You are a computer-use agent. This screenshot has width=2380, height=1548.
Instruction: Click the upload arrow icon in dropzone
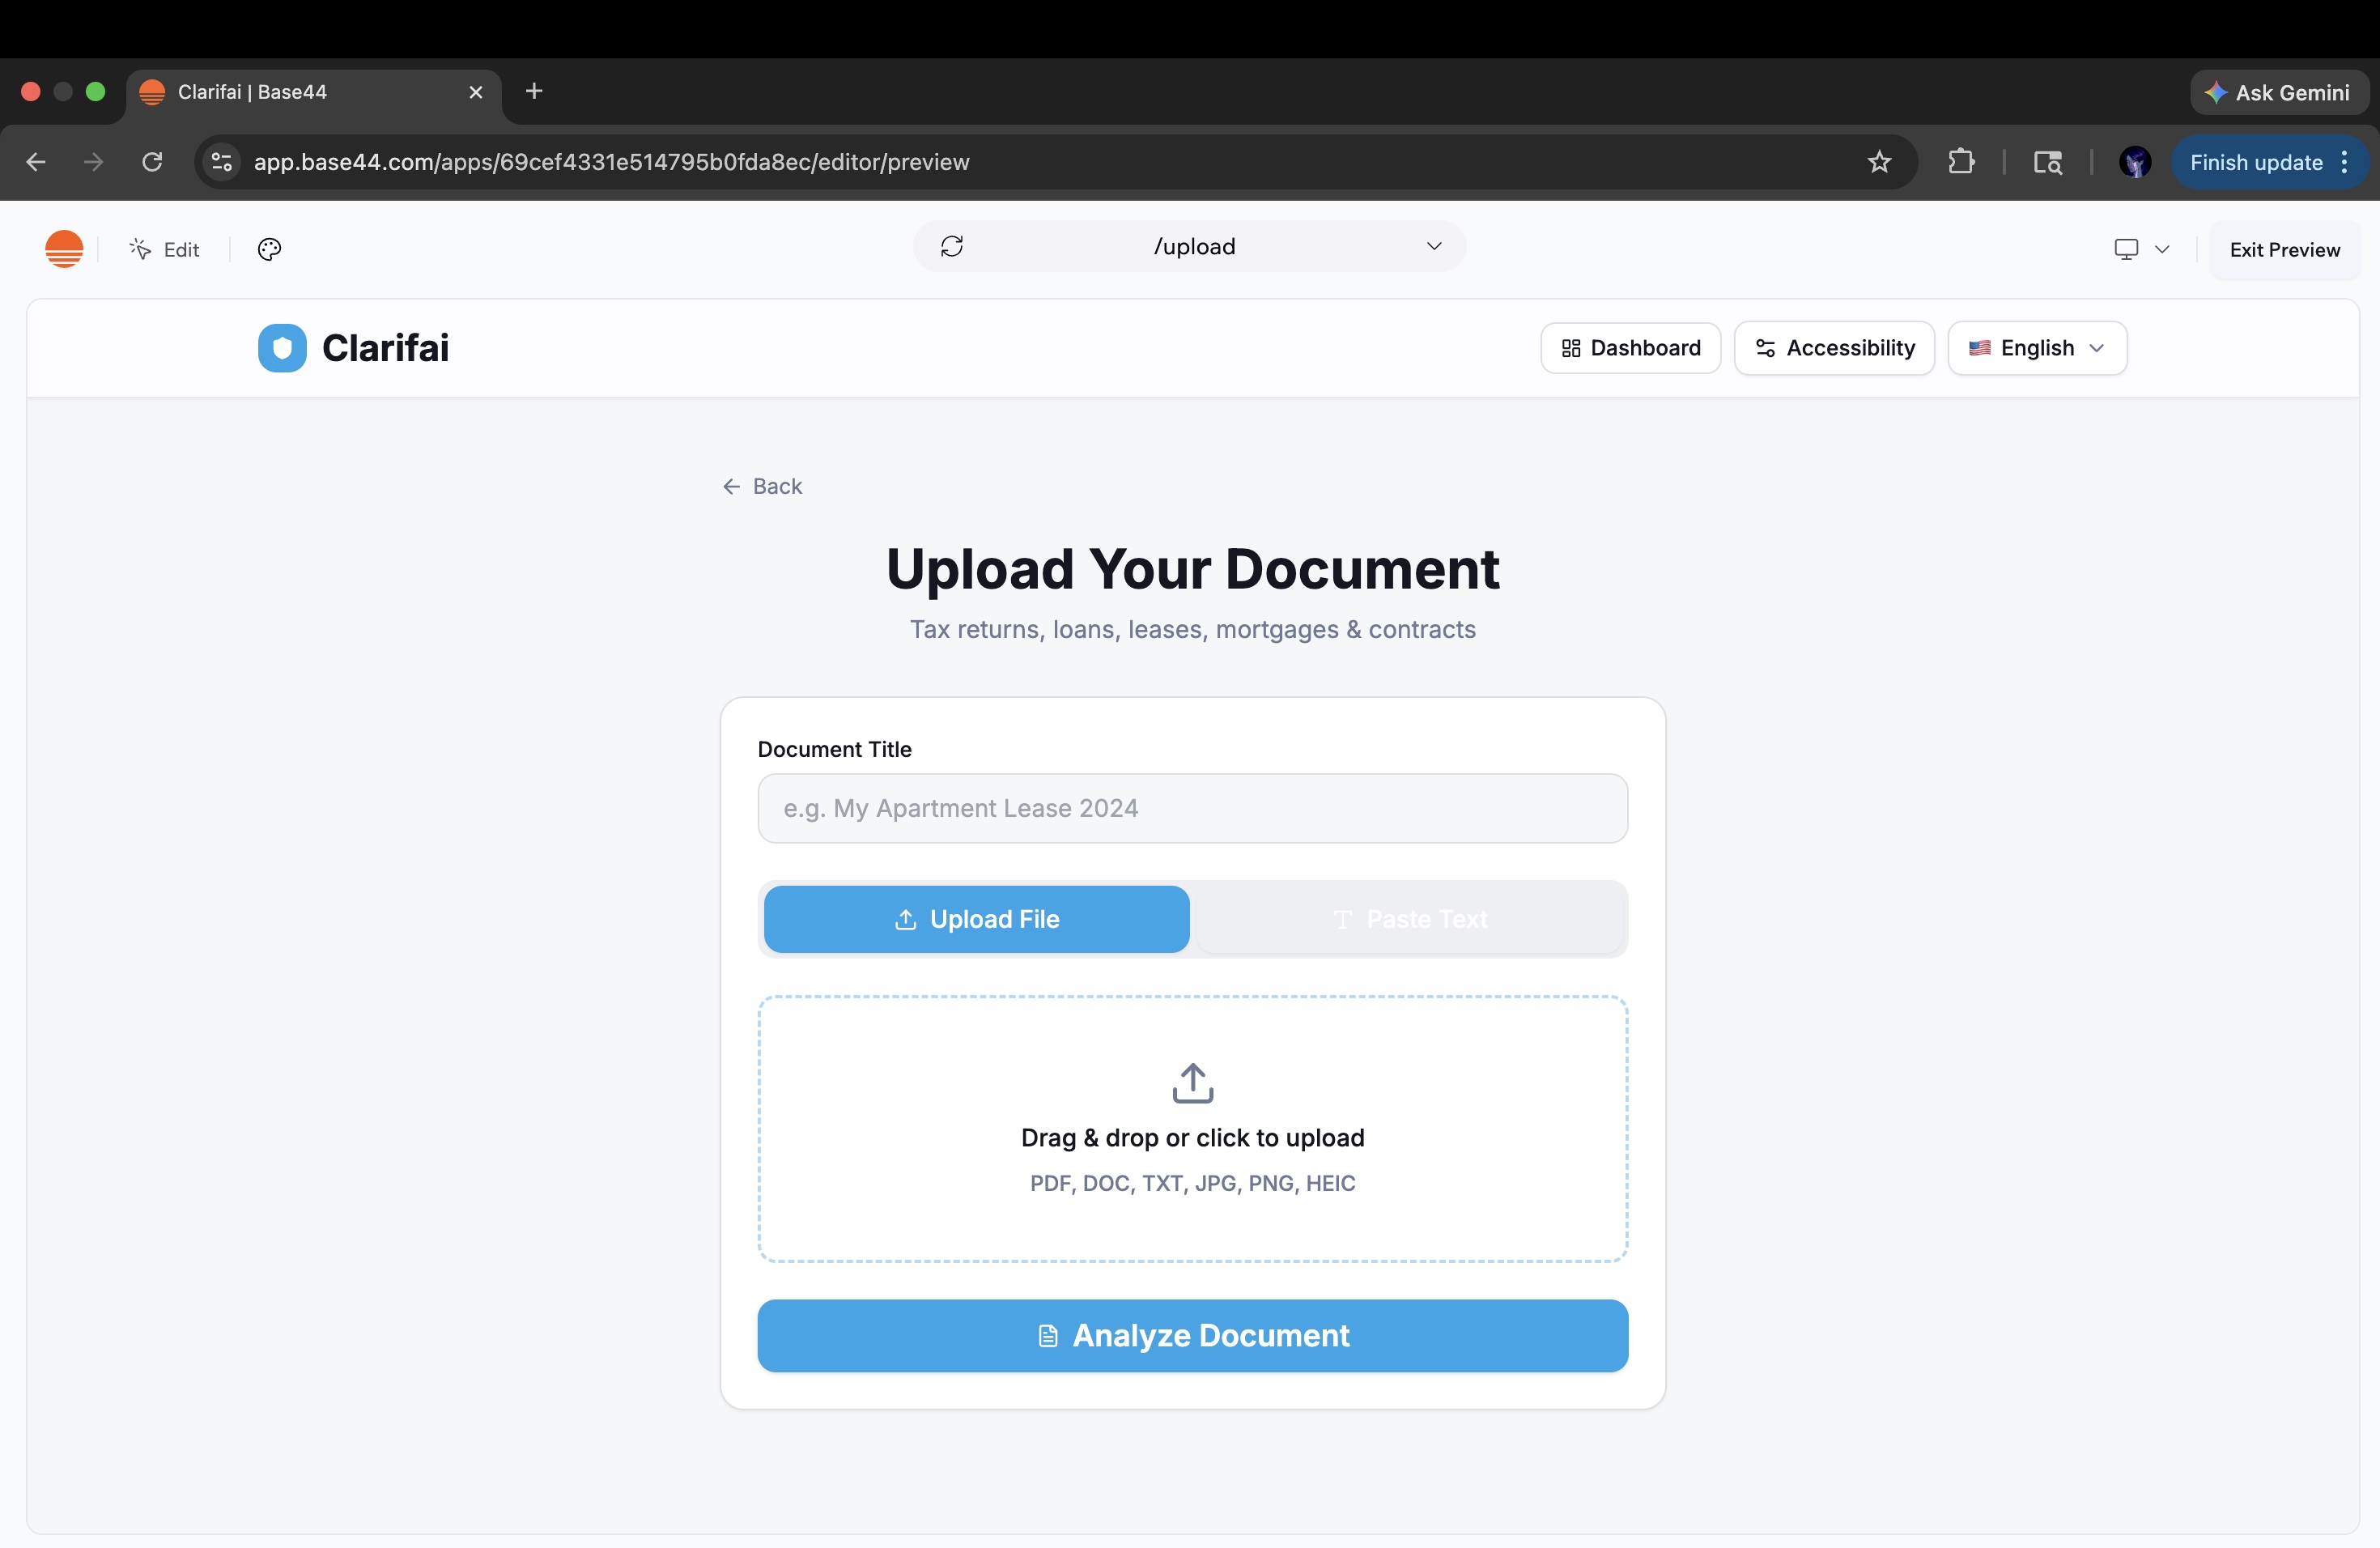coord(1192,1083)
